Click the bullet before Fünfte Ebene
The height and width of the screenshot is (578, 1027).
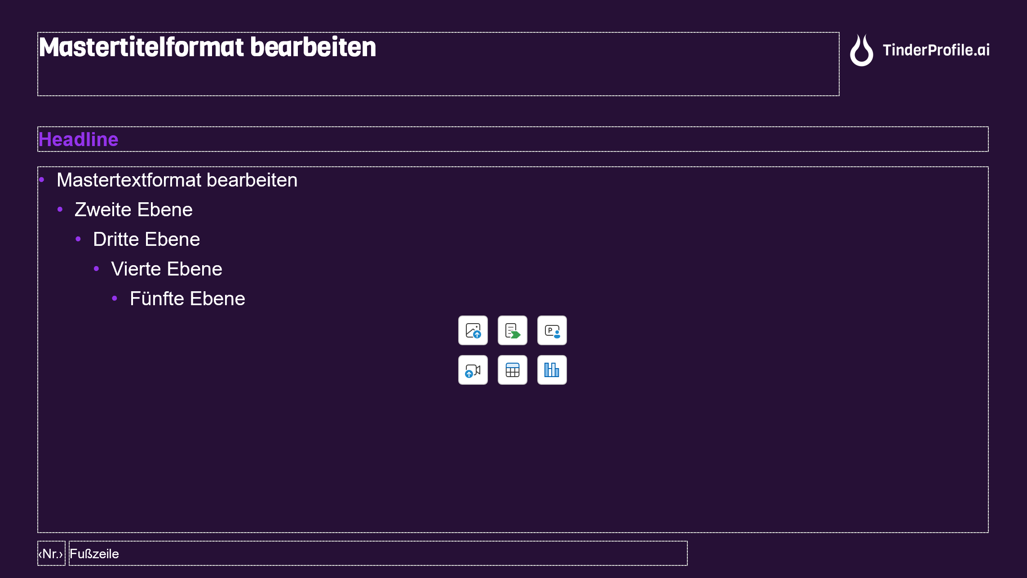click(x=115, y=298)
